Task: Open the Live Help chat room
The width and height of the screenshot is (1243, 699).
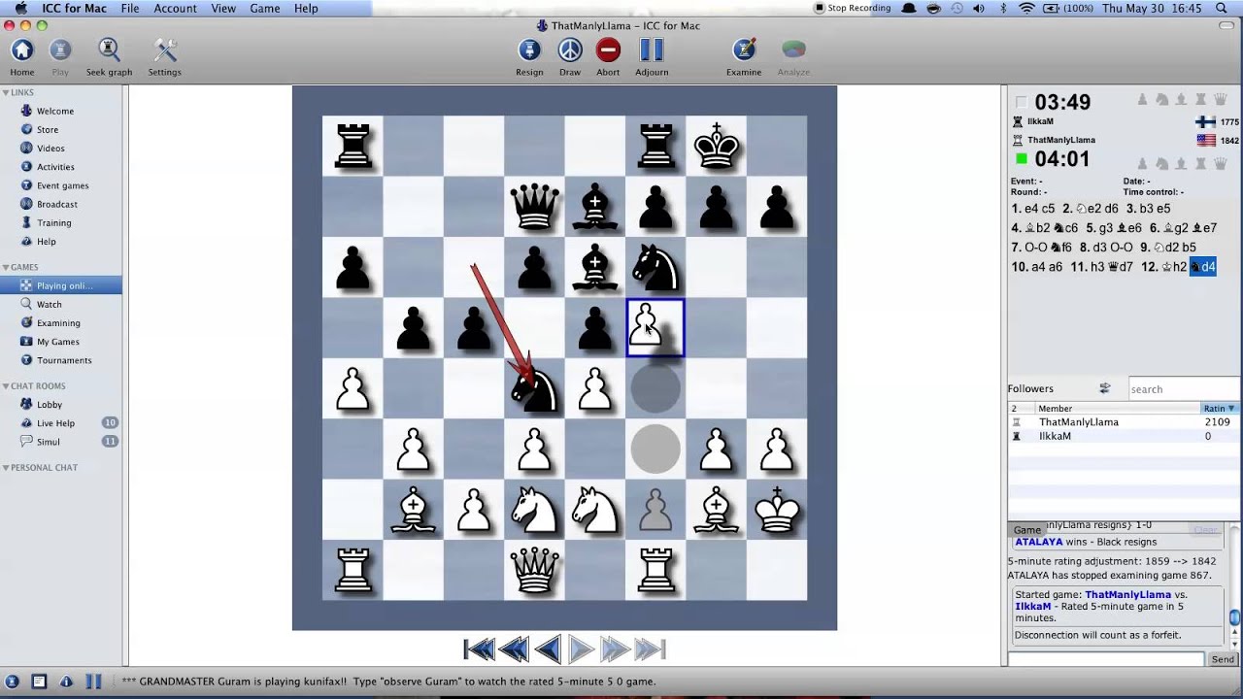Action: (55, 423)
